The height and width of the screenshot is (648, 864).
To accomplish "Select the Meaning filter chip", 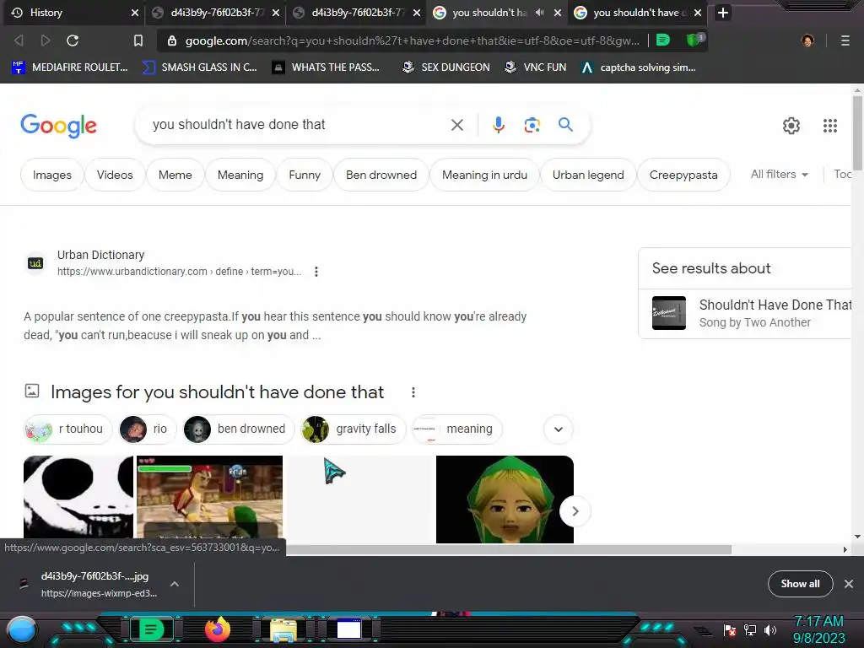I will [240, 175].
